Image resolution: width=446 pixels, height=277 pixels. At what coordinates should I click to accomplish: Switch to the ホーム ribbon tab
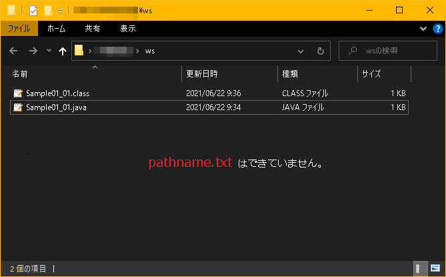[x=57, y=29]
